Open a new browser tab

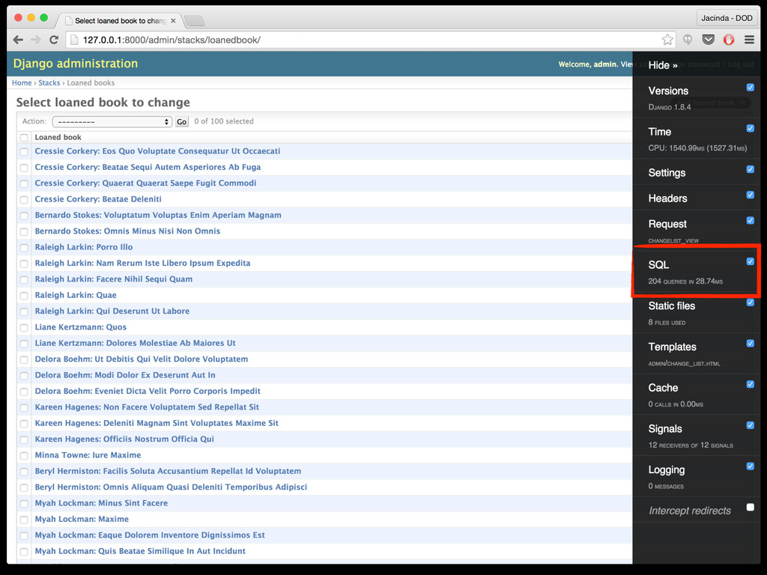coord(194,20)
